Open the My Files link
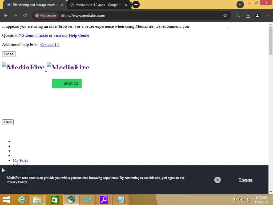This screenshot has width=273, height=205. point(20,160)
